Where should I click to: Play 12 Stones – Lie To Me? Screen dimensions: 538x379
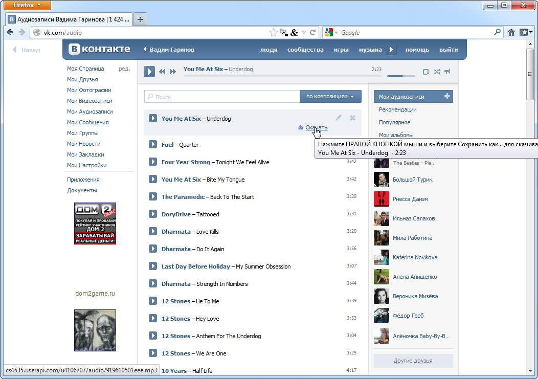[153, 301]
